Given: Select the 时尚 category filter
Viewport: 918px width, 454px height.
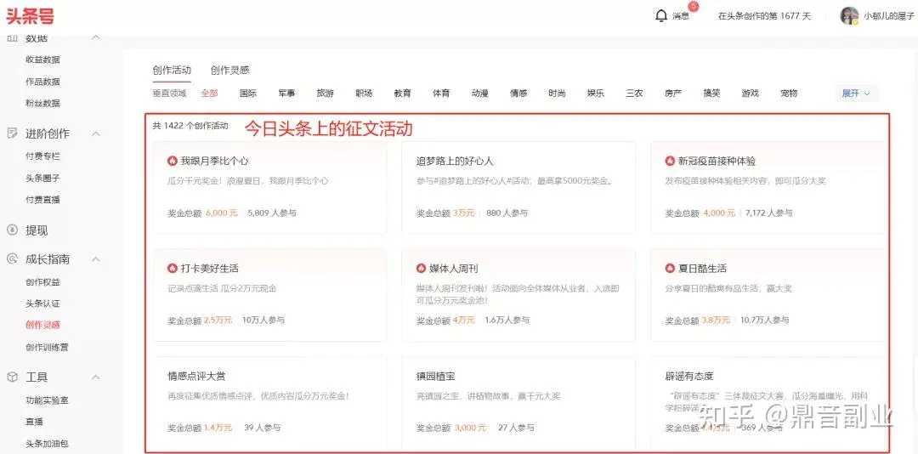Looking at the screenshot, I should coord(557,94).
